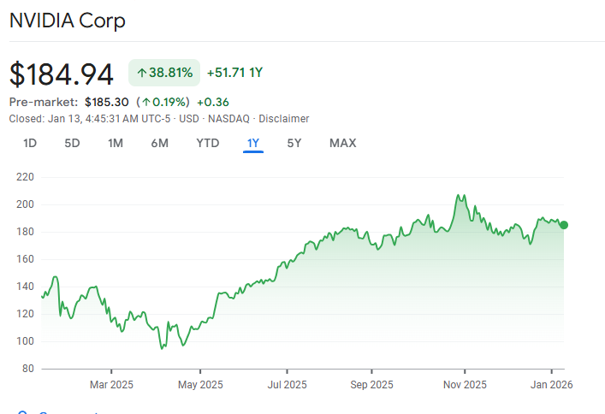Click the Jul 2025 axis label
Image resolution: width=605 pixels, height=414 pixels.
point(285,384)
